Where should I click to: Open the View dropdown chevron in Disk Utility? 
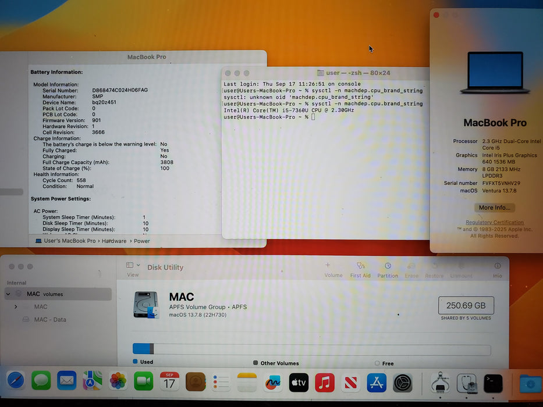138,265
